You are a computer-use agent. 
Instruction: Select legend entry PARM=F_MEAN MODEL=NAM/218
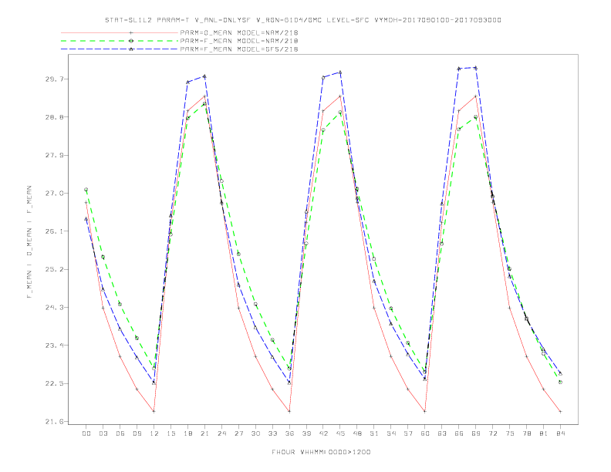pyautogui.click(x=239, y=41)
